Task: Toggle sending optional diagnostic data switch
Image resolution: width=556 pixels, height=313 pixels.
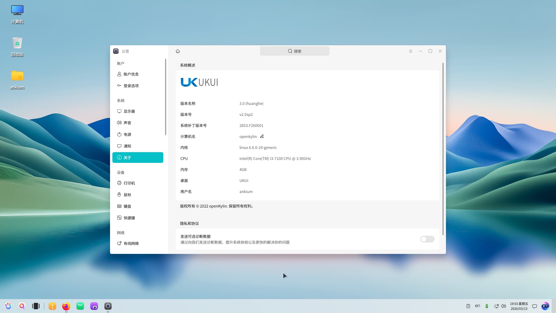Action: click(x=427, y=239)
